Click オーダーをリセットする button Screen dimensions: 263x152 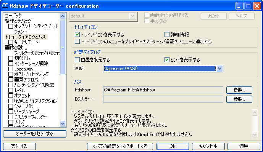pos(35,134)
